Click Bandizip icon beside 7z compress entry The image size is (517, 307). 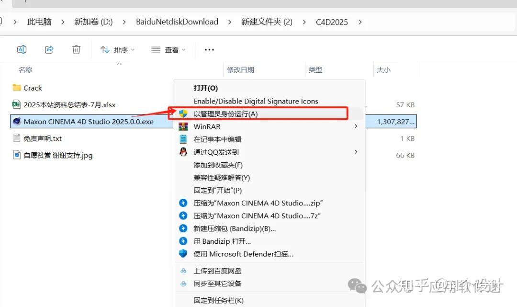pyautogui.click(x=183, y=216)
